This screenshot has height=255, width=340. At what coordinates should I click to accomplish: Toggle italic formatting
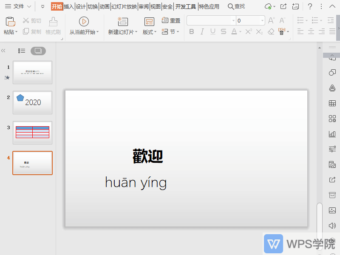click(x=202, y=31)
